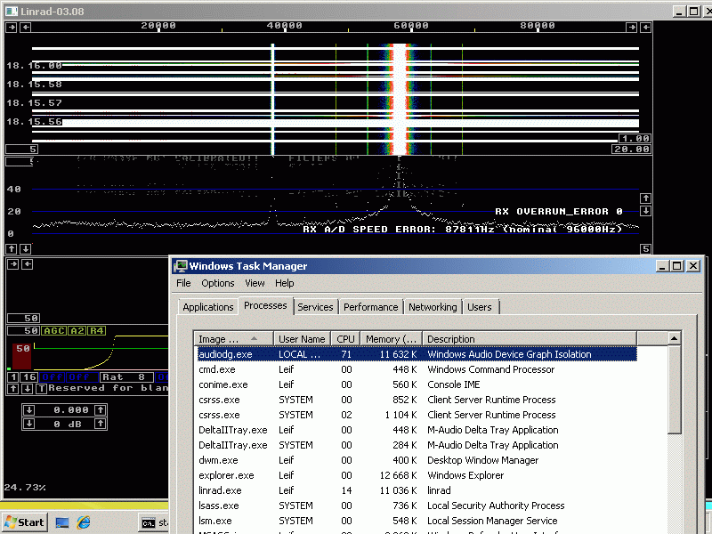Click process list scrollbar up arrow
This screenshot has width=712, height=534.
pos(674,338)
